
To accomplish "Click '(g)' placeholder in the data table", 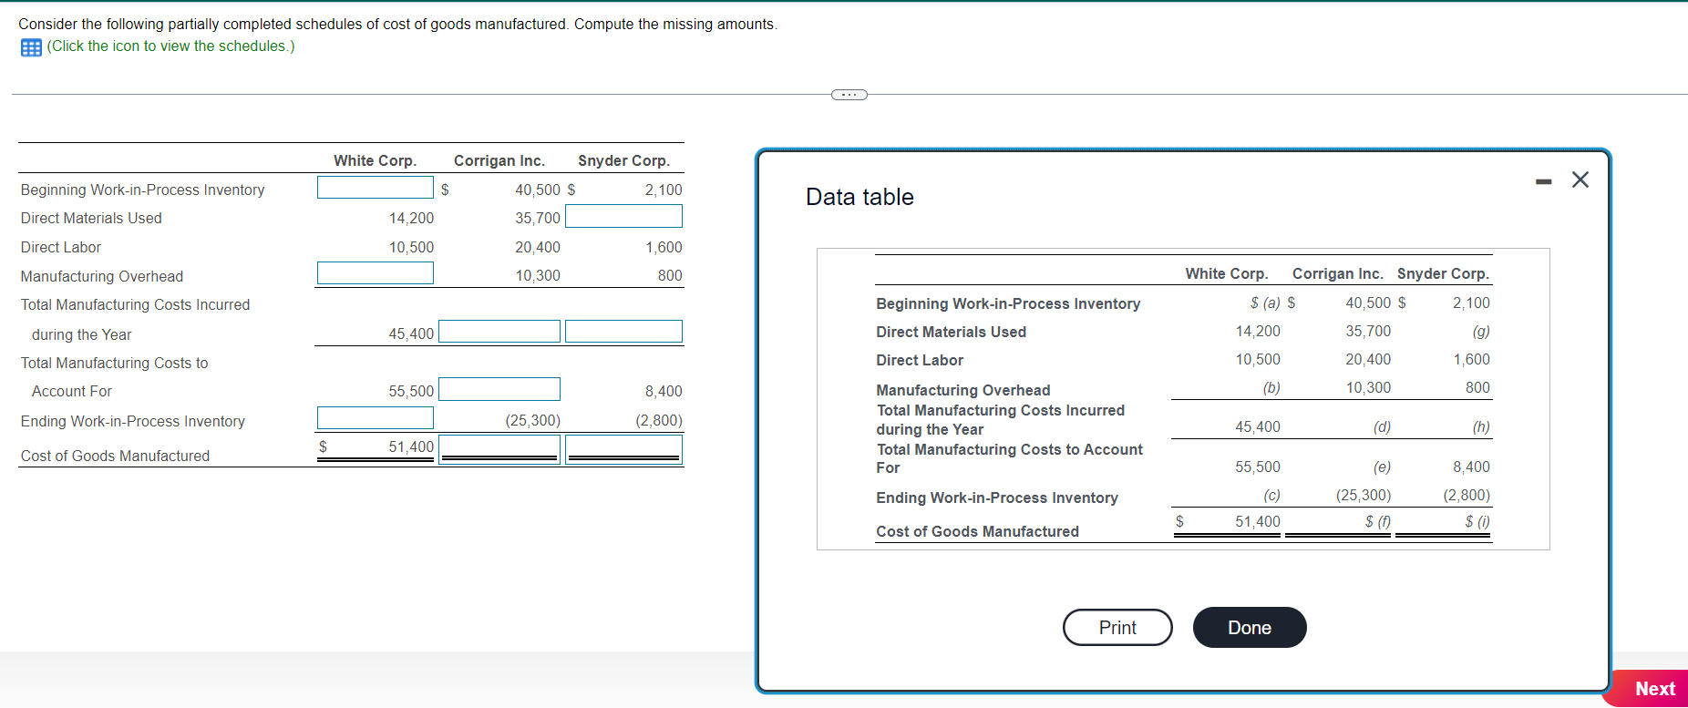I will (1481, 332).
